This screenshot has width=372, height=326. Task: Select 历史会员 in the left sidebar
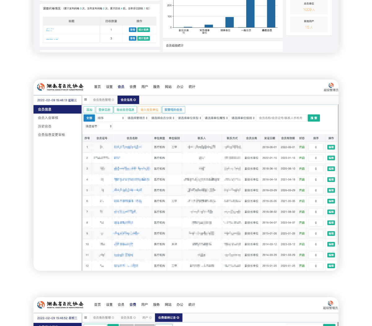click(x=45, y=126)
